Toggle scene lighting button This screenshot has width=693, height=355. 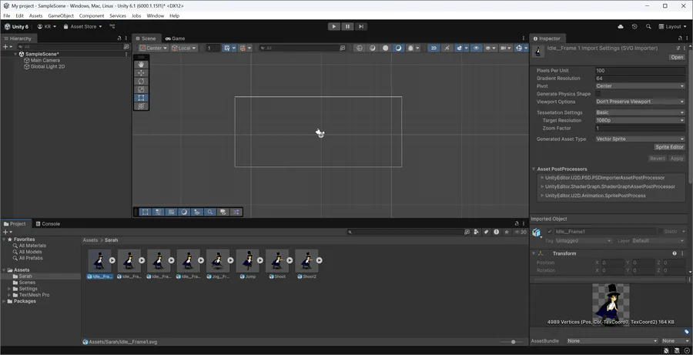[x=447, y=49]
